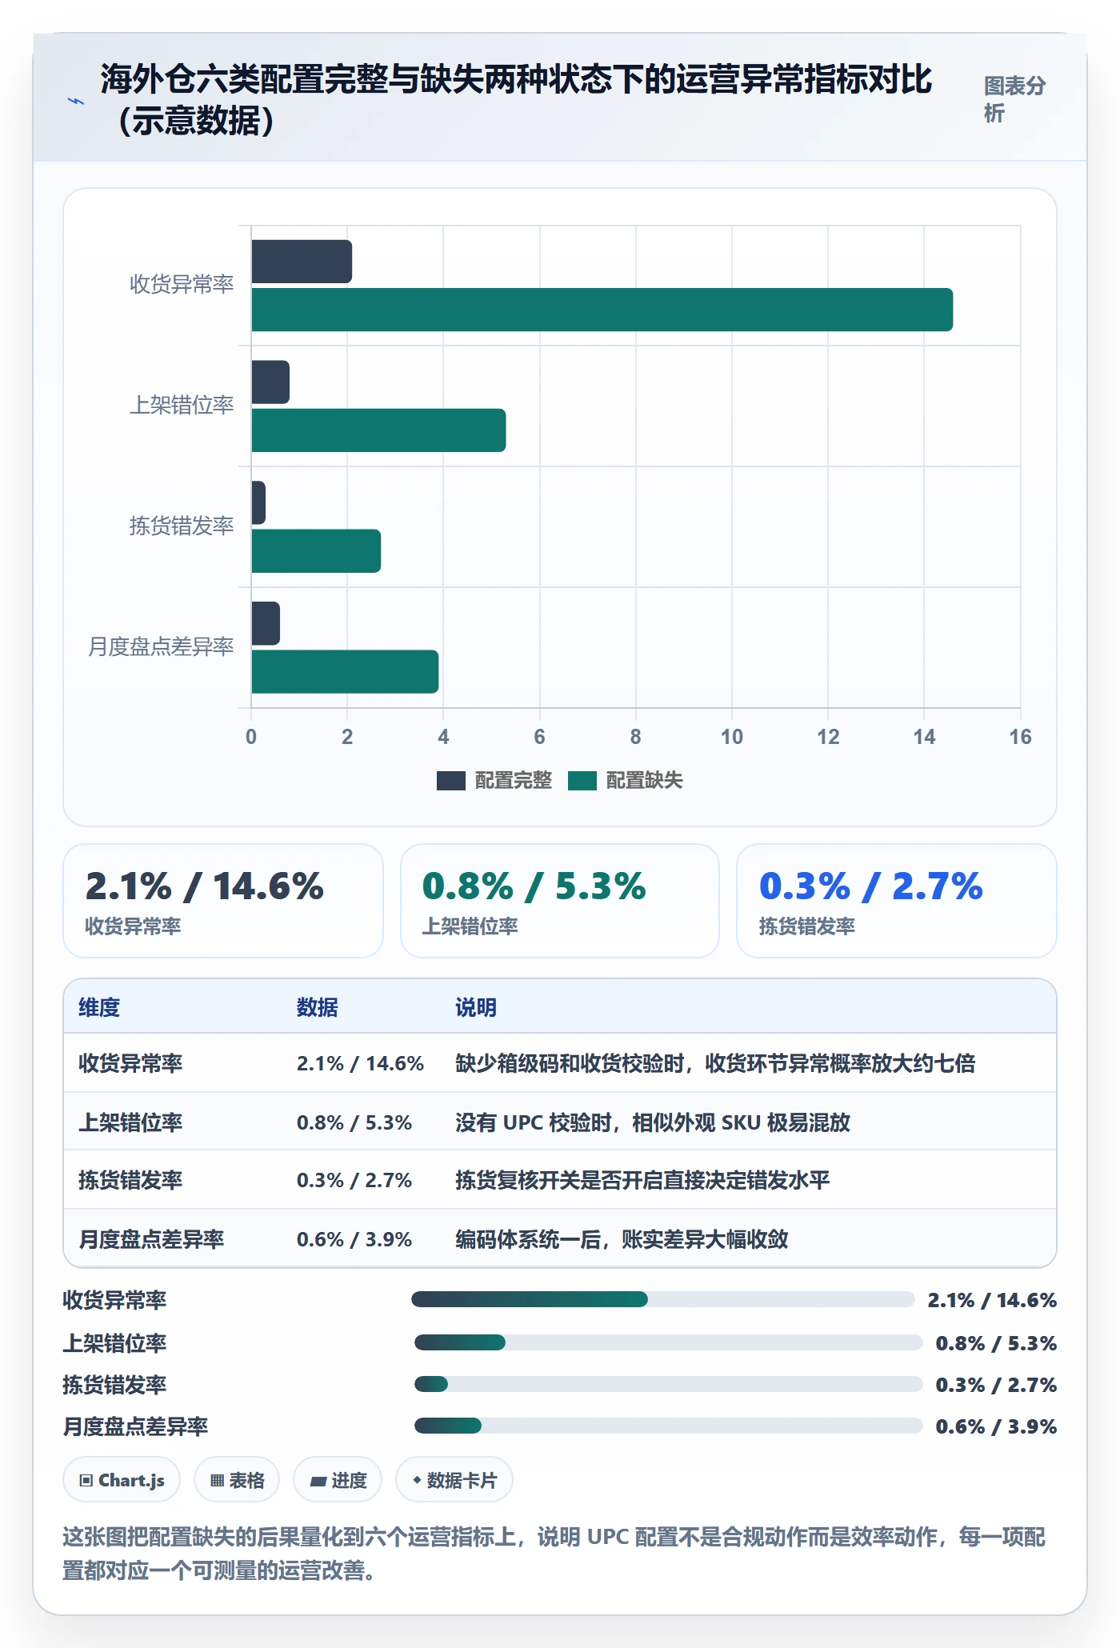Click the 拣货错发率 progress bar
Viewport: 1120px width, 1648px height.
[669, 1384]
